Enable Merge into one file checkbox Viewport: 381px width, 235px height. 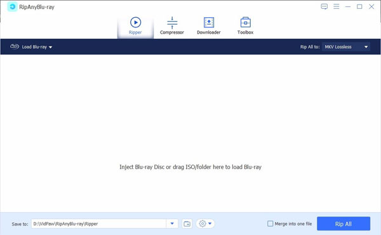pos(271,224)
